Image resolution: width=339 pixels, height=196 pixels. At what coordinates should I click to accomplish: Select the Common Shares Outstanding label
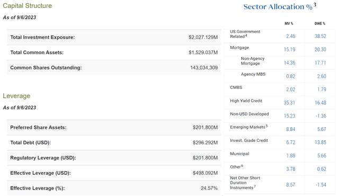tap(46, 68)
